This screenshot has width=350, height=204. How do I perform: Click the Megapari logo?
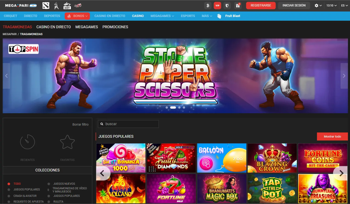click(x=21, y=5)
